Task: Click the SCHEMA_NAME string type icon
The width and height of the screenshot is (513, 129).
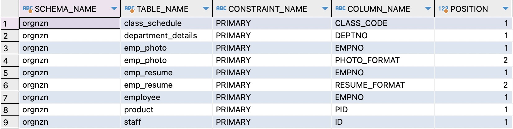Action: click(x=28, y=9)
